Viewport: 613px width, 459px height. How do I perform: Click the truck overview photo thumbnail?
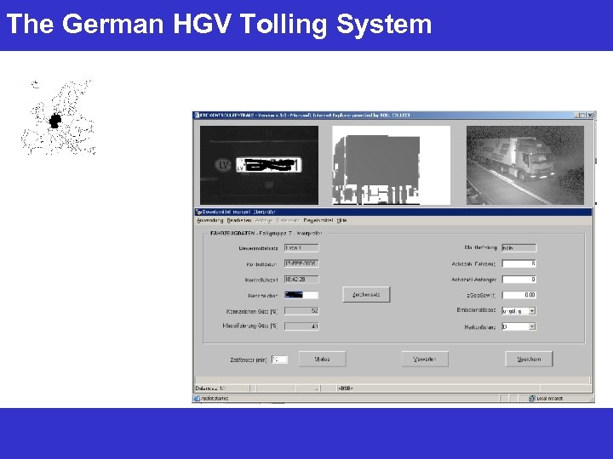click(525, 165)
